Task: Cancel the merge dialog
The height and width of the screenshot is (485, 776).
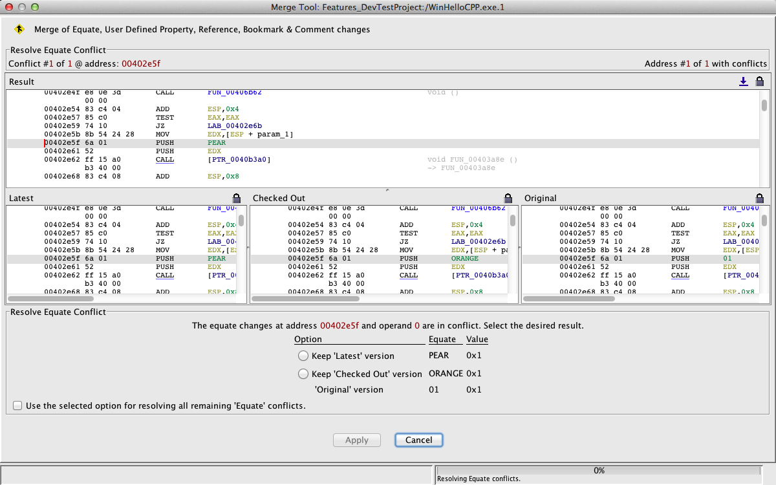Action: point(418,440)
